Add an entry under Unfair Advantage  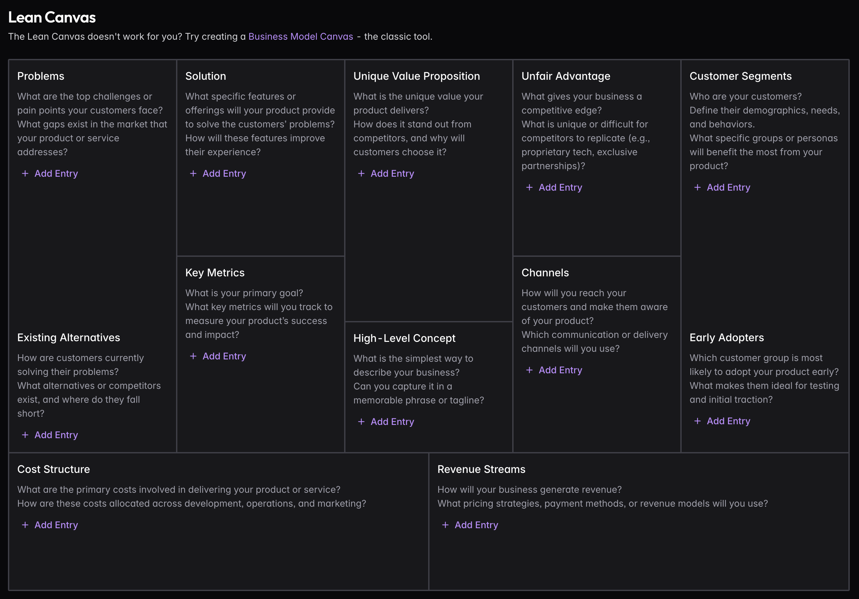[x=561, y=187]
